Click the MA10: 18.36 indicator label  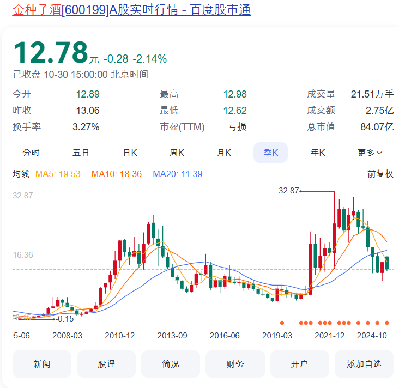click(117, 174)
